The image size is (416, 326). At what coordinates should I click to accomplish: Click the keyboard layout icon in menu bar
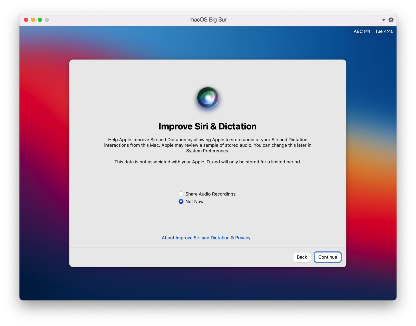click(x=367, y=31)
